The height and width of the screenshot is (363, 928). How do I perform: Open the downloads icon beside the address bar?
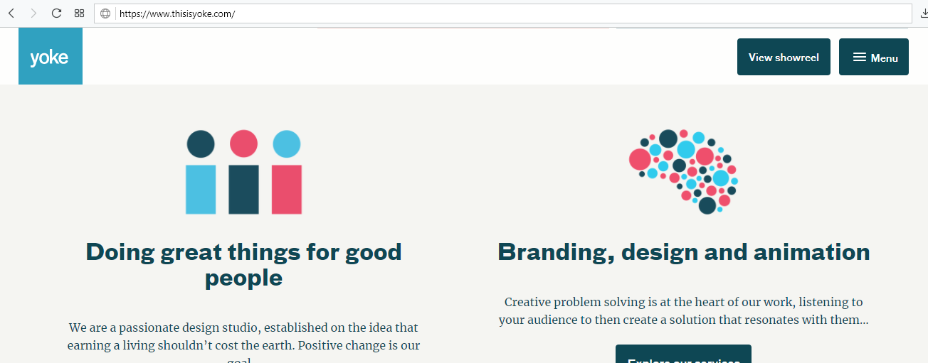(x=923, y=13)
